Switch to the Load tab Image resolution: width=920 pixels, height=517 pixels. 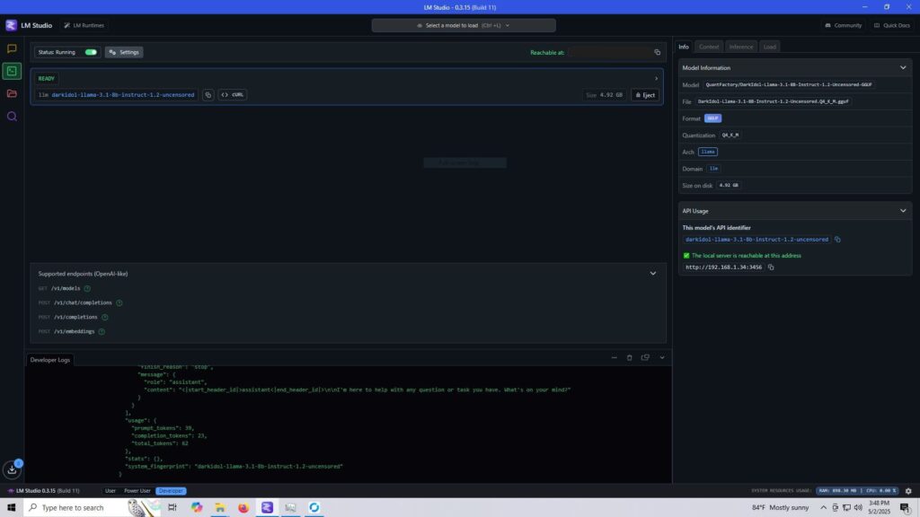point(770,47)
